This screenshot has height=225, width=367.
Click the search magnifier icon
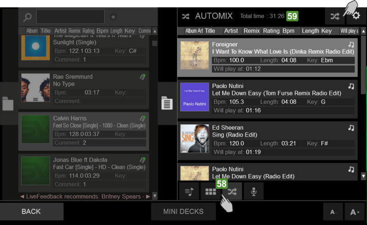click(28, 17)
